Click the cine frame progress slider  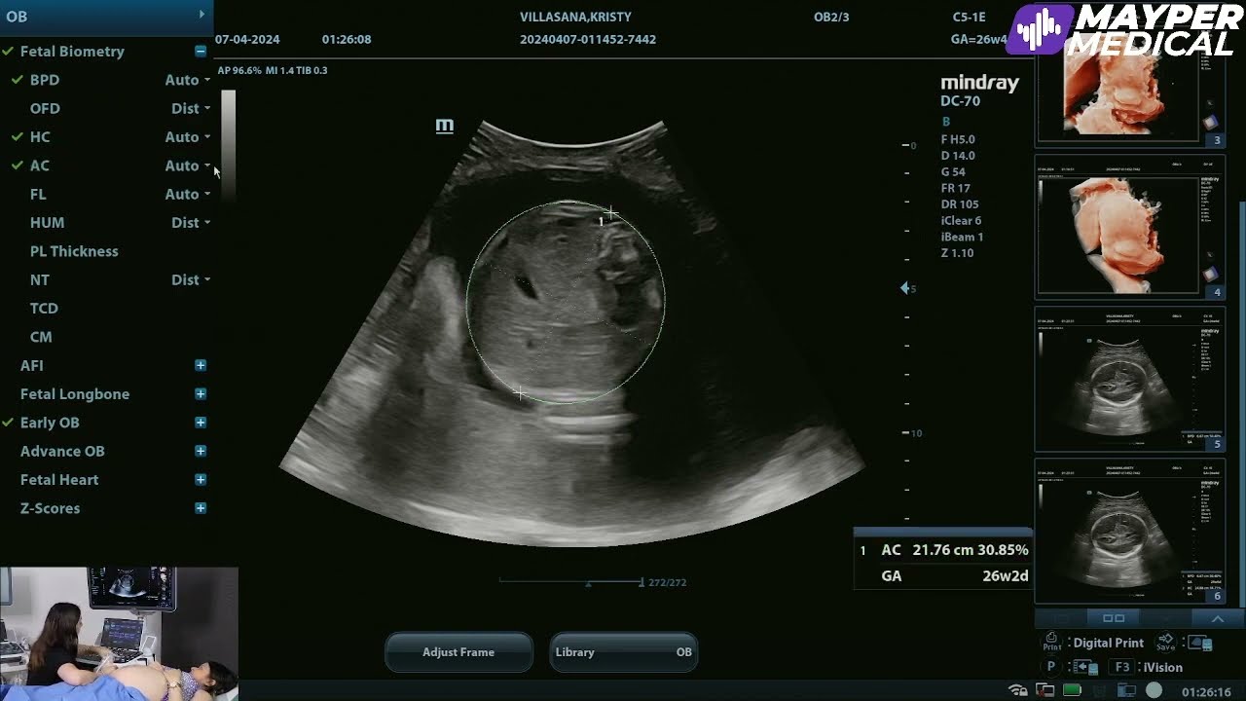[x=571, y=582]
